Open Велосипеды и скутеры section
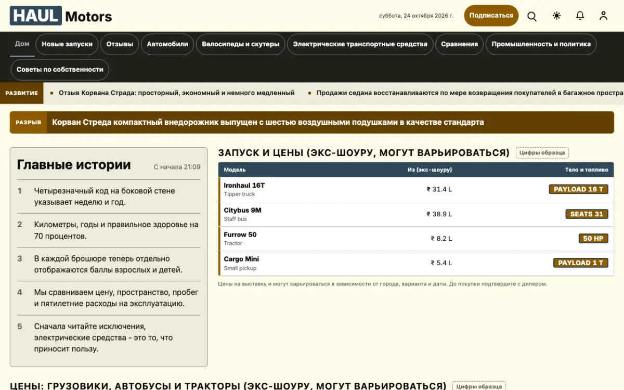 241,44
